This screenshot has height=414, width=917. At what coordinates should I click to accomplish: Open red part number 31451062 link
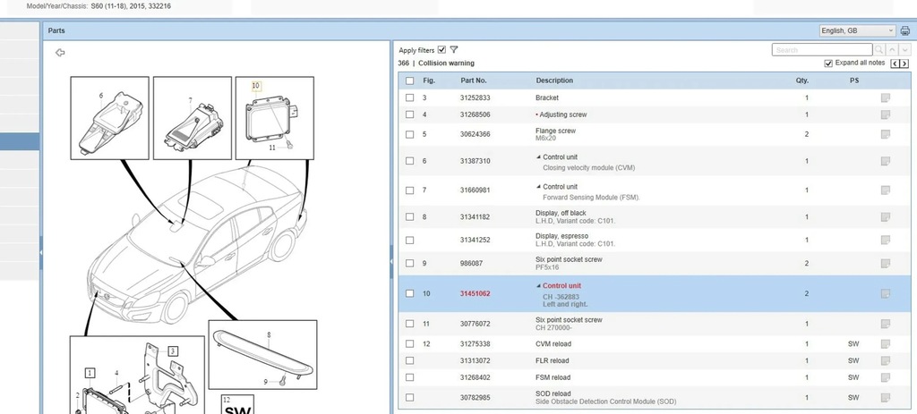[475, 293]
